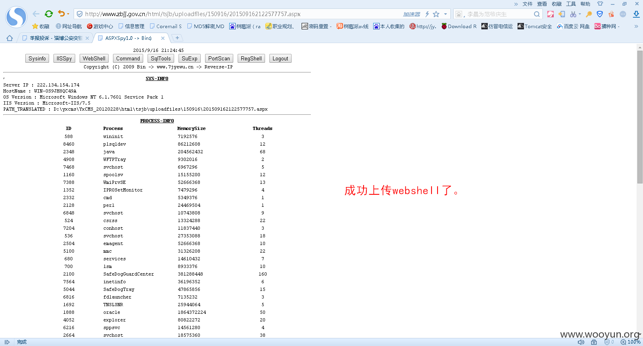Click the orange undo-close-tab arrow

(61, 14)
